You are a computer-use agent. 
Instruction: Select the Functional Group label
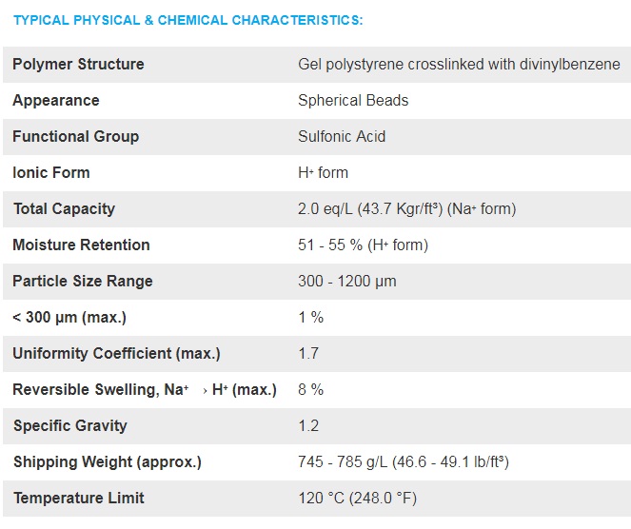click(x=75, y=137)
